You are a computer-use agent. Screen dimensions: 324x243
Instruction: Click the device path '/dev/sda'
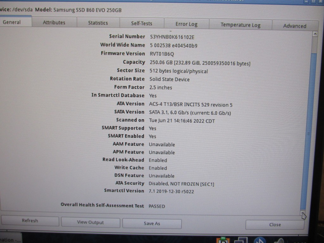point(22,10)
